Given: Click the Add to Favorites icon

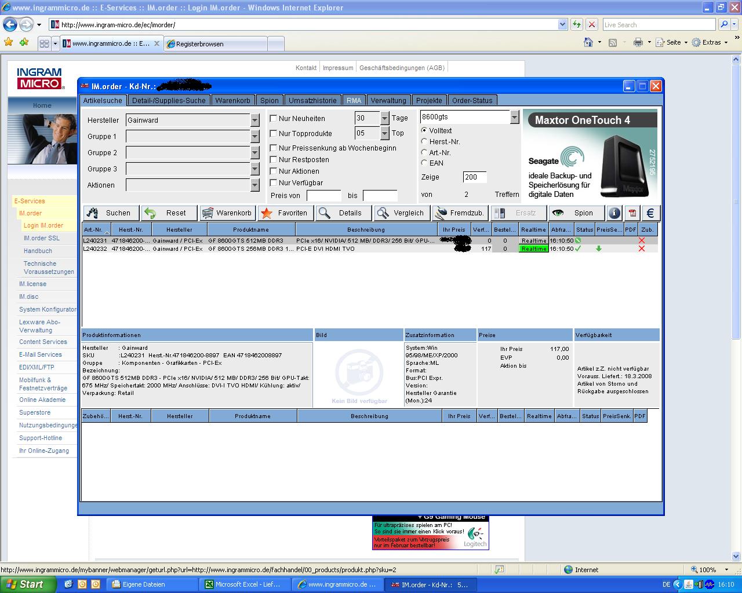Looking at the screenshot, I should coord(24,42).
